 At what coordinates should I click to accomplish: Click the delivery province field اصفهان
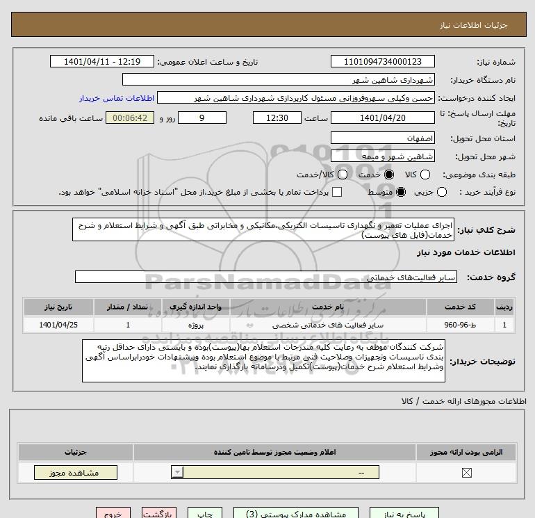click(x=382, y=138)
